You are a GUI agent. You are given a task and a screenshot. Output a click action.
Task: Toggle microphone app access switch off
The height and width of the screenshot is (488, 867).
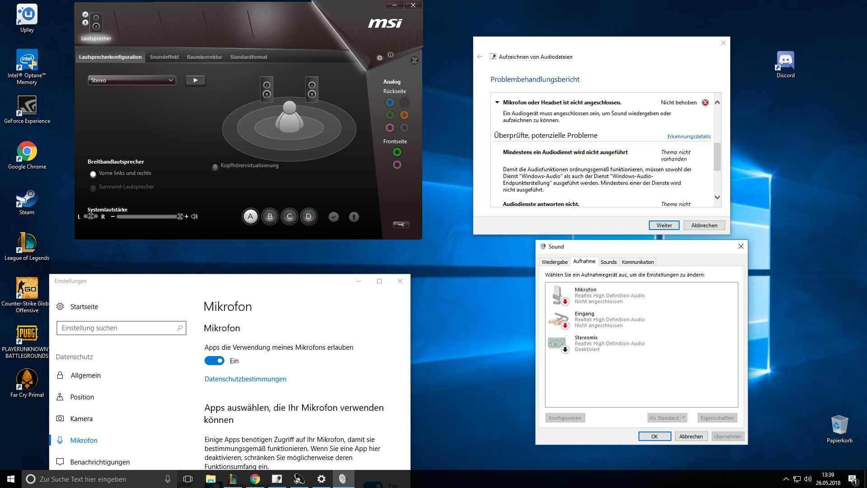tap(214, 361)
